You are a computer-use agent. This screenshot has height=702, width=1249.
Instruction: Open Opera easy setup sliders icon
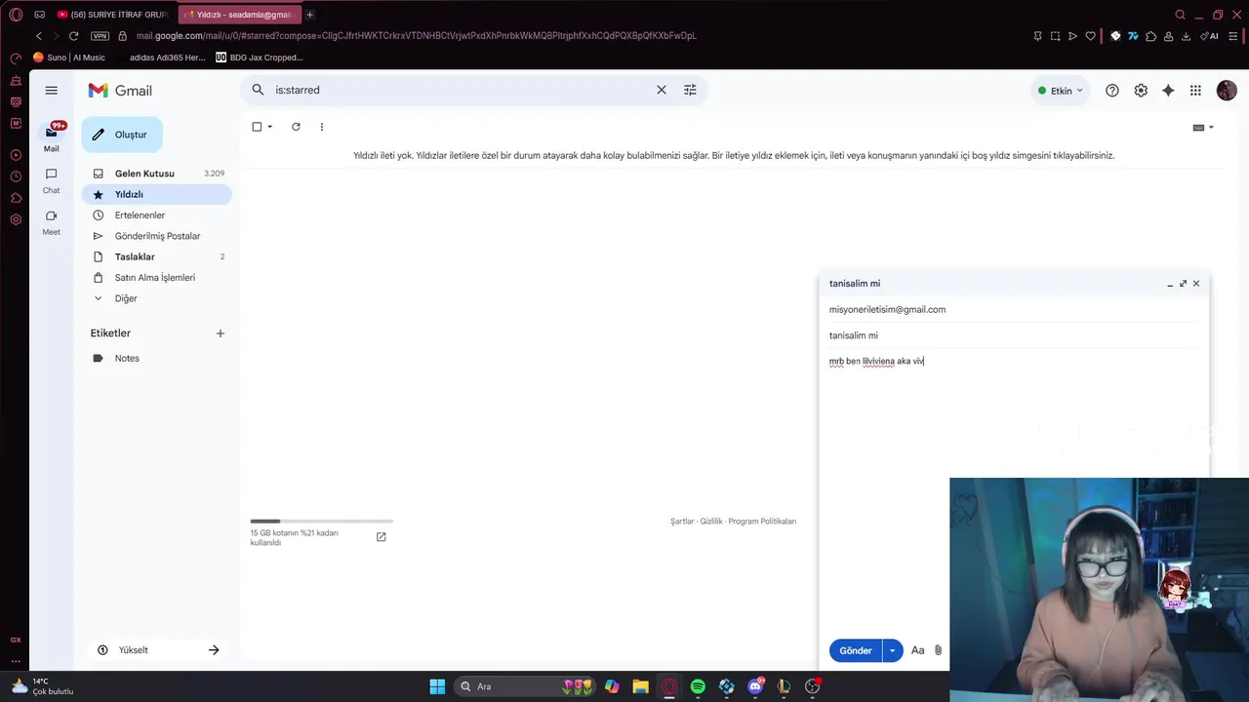(x=1232, y=36)
